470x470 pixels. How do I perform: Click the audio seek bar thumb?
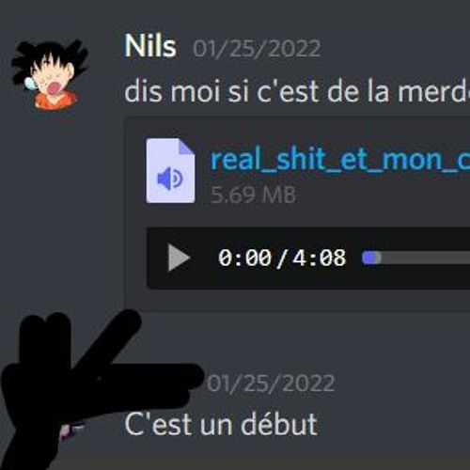point(370,258)
